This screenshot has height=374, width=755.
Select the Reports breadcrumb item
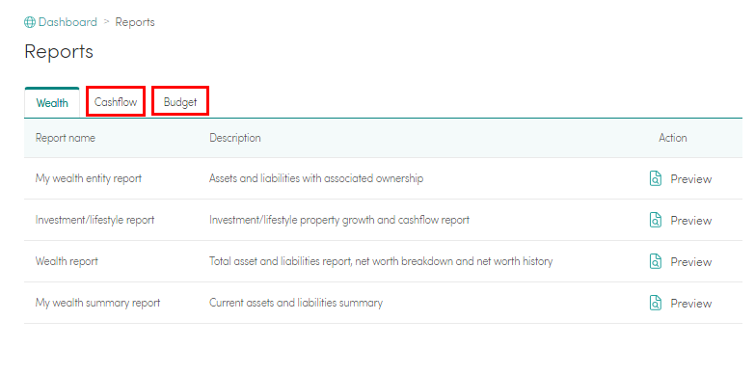pyautogui.click(x=135, y=22)
